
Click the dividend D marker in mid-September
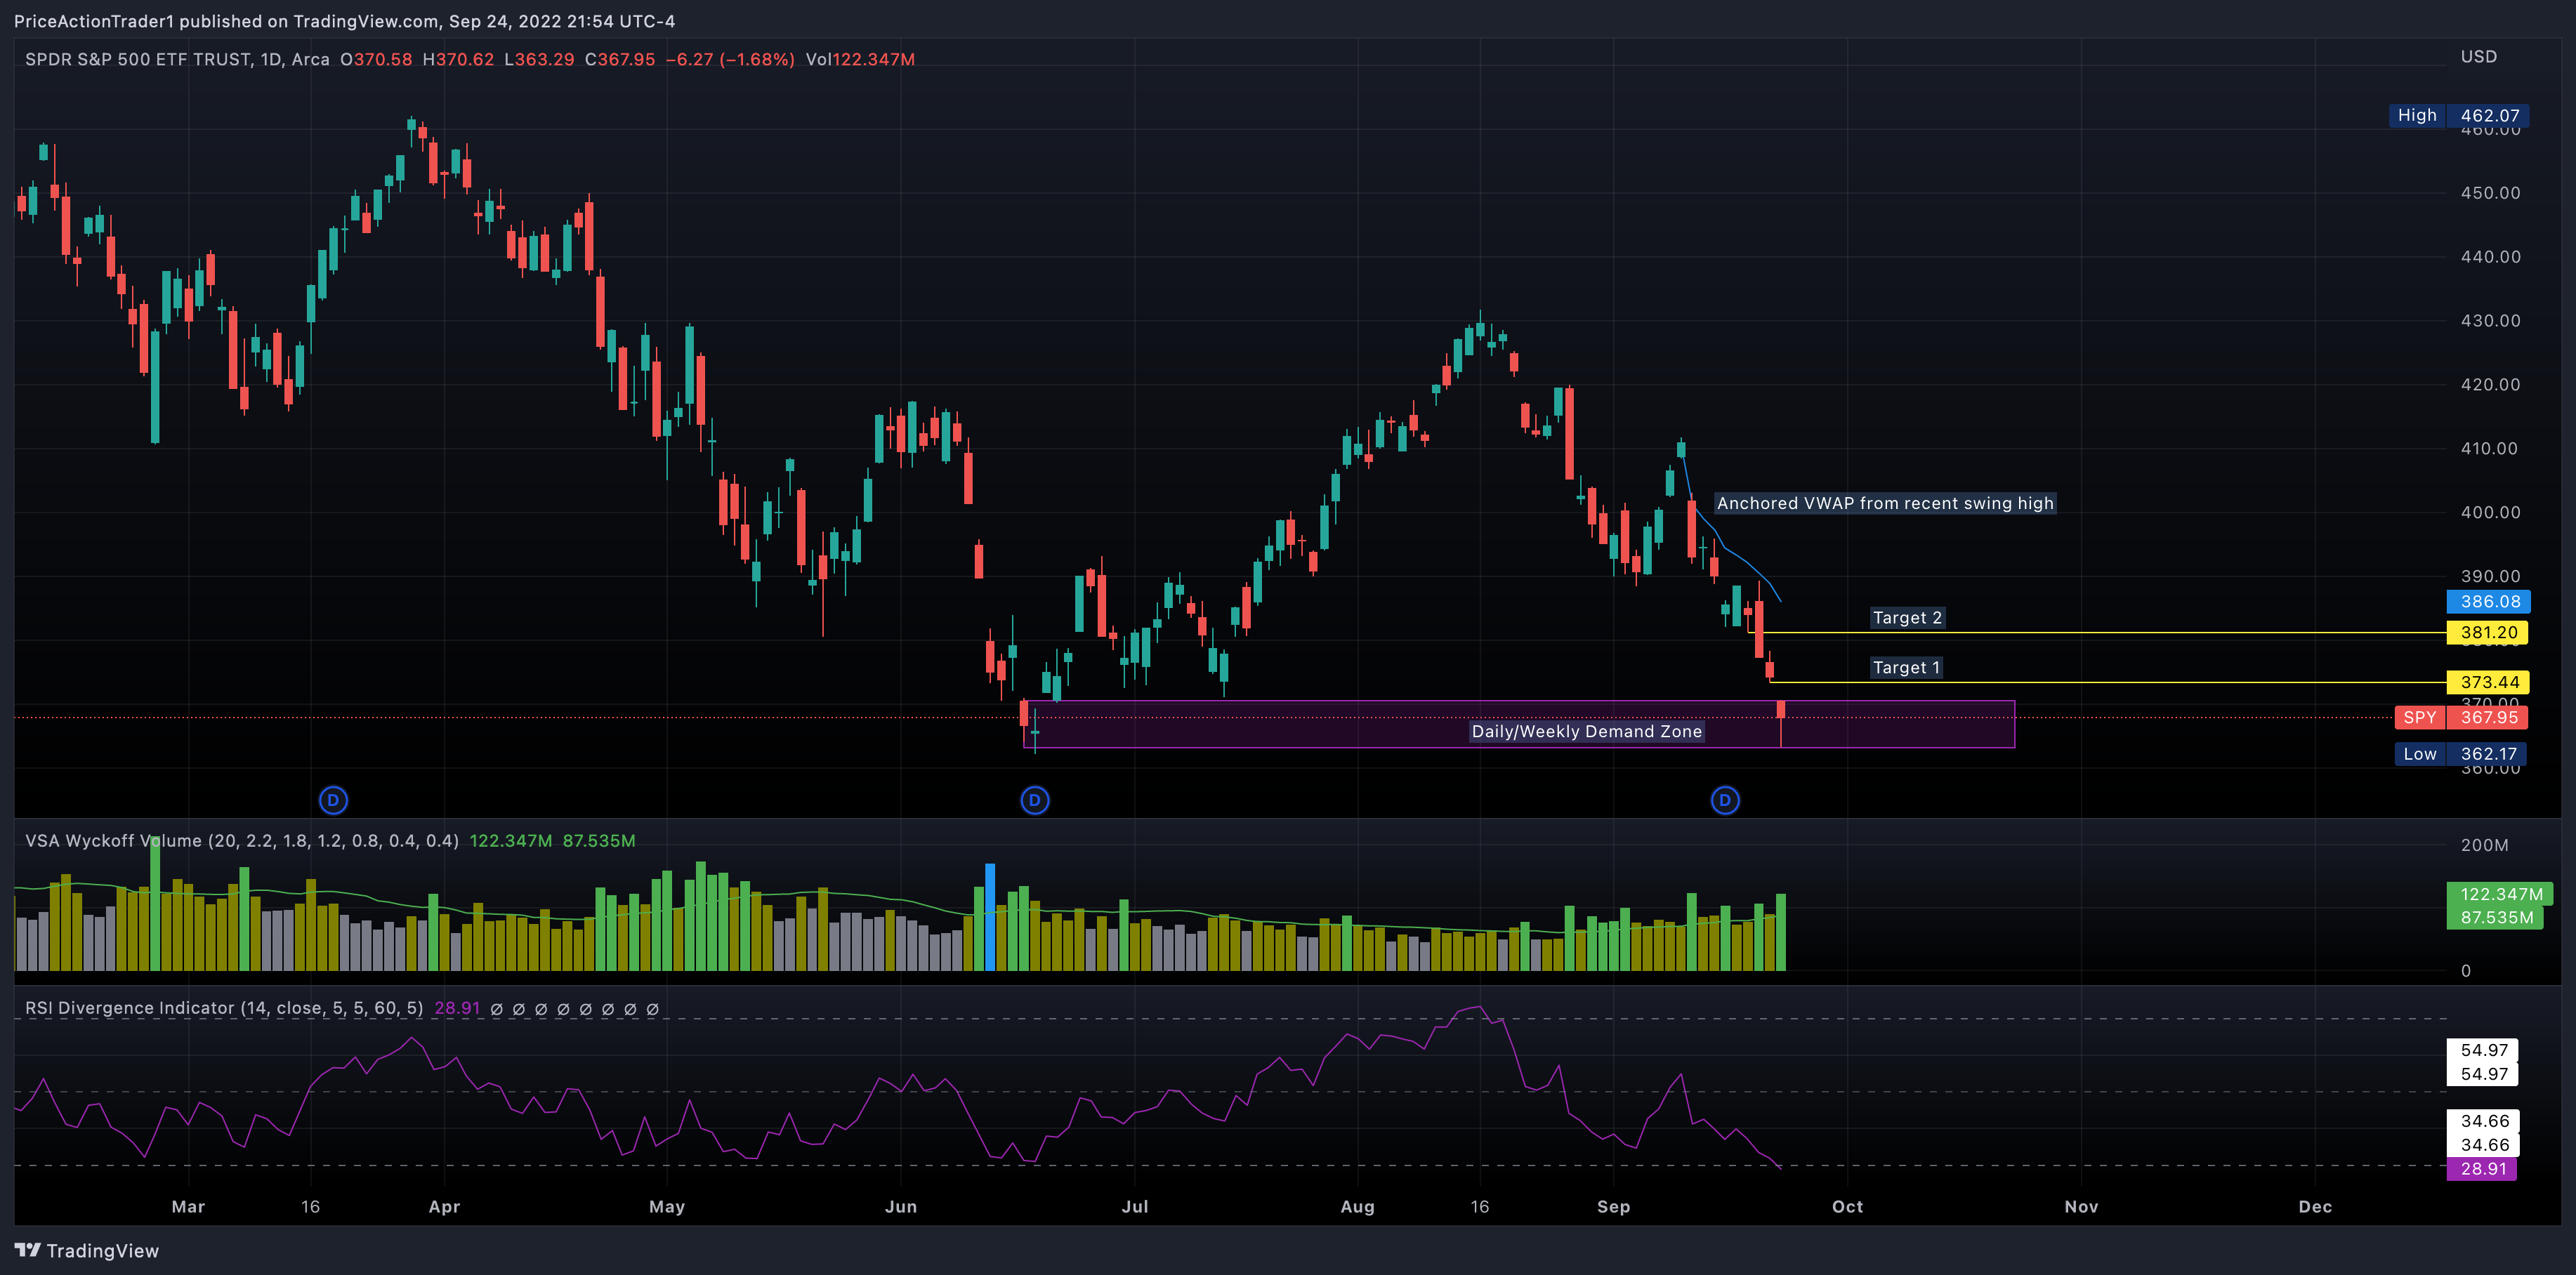click(x=1725, y=800)
